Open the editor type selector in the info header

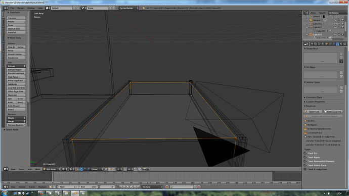click(6, 8)
